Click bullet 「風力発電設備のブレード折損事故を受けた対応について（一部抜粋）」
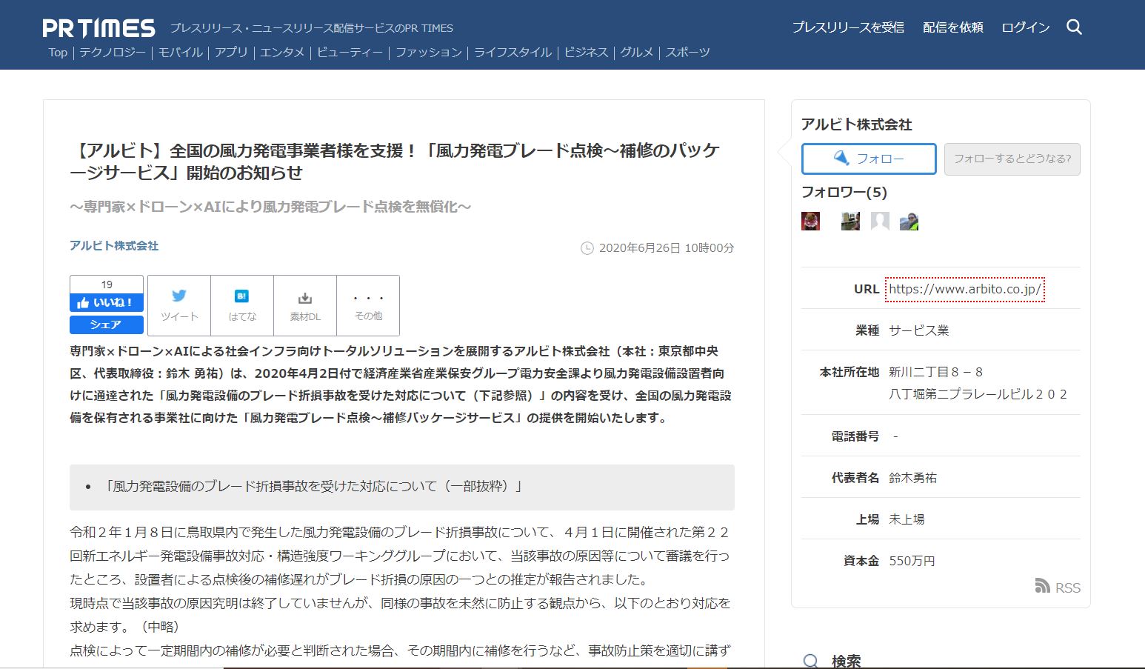 pyautogui.click(x=314, y=487)
